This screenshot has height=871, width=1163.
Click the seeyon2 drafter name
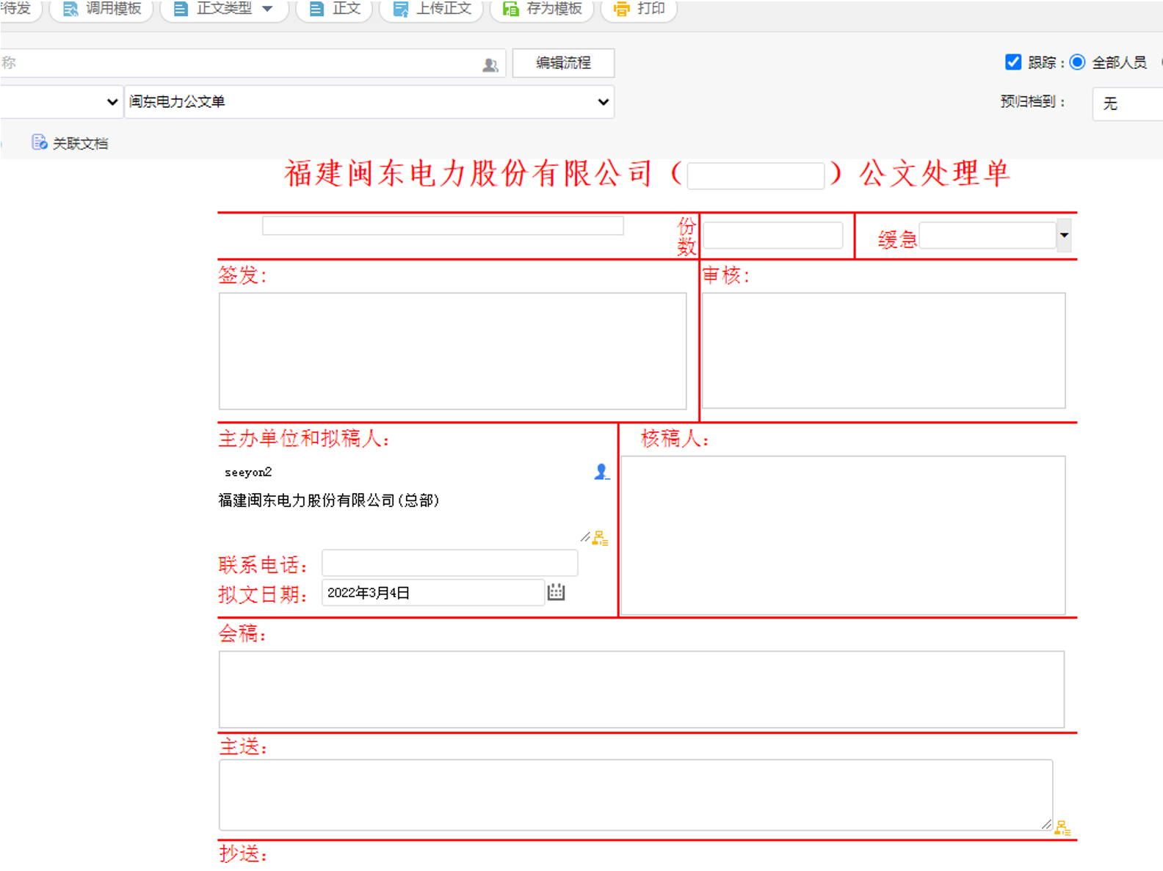(248, 472)
